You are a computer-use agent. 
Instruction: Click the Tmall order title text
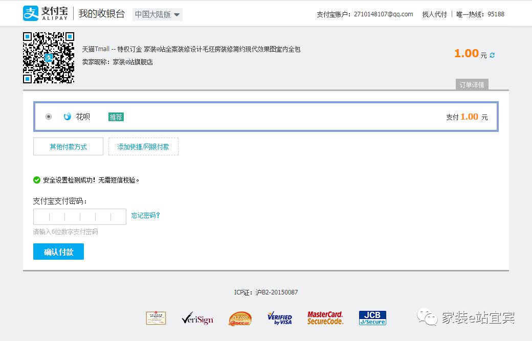tap(191, 49)
